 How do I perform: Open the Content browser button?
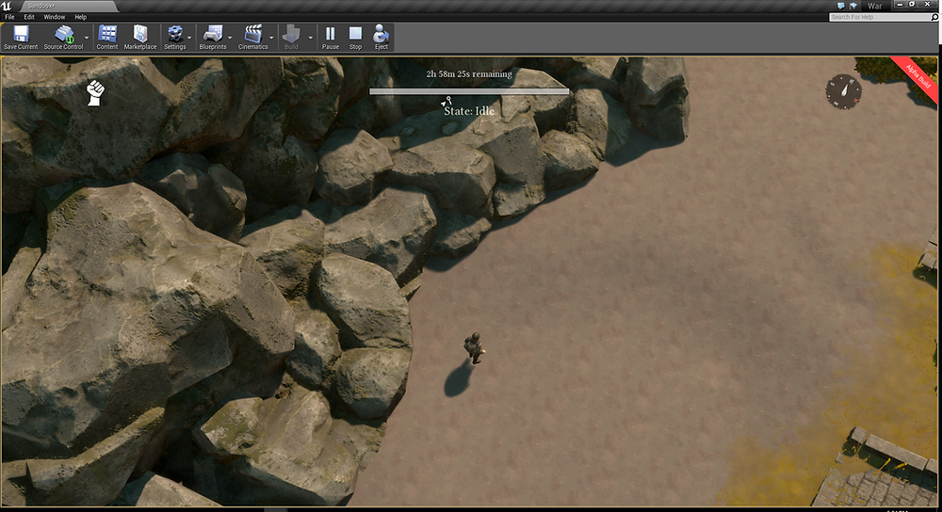[x=107, y=38]
